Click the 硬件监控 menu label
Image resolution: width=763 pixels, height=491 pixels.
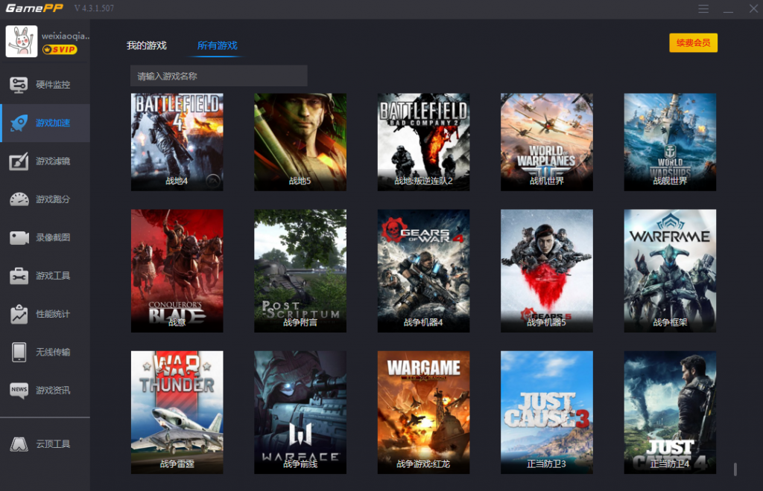[x=53, y=85]
